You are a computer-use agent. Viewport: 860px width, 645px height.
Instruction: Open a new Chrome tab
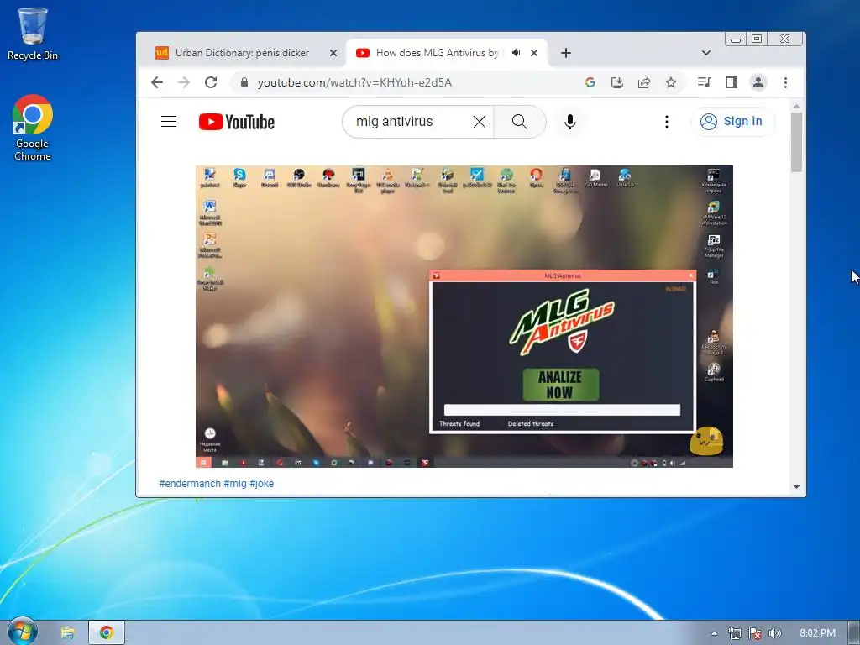pyautogui.click(x=566, y=53)
